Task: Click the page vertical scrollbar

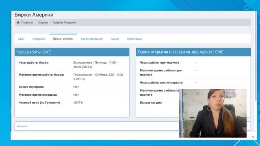Action: tap(256, 56)
